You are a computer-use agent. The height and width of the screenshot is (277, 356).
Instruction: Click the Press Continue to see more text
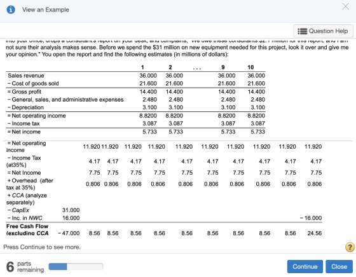coord(42,247)
